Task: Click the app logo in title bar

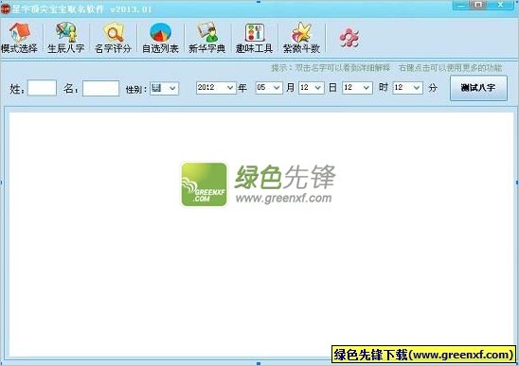Action: click(x=6, y=9)
